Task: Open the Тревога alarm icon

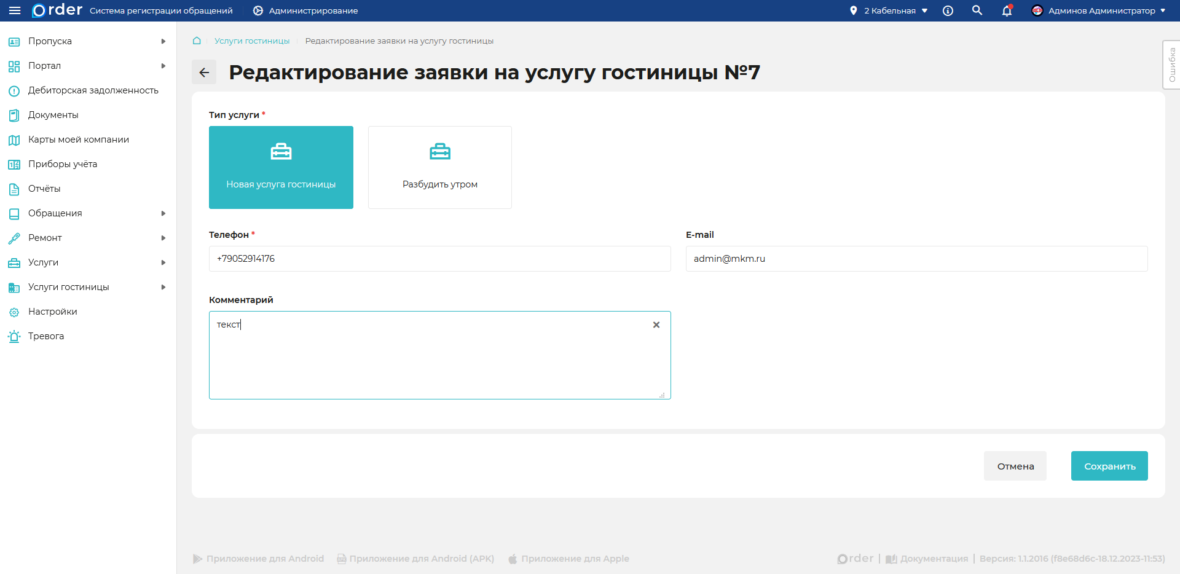Action: click(14, 336)
